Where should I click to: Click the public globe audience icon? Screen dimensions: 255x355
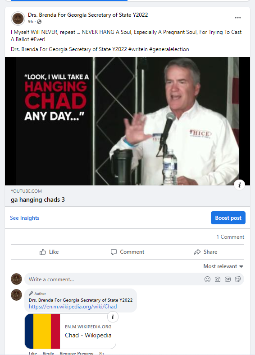[39, 22]
